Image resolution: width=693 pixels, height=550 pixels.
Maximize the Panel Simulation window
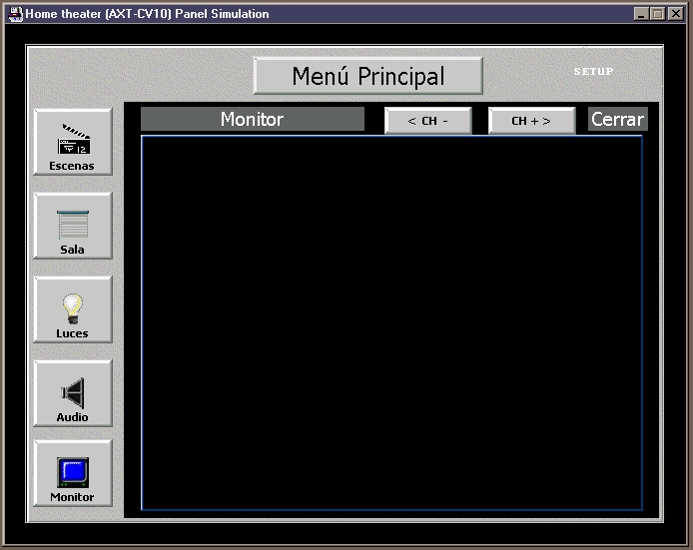coord(657,14)
